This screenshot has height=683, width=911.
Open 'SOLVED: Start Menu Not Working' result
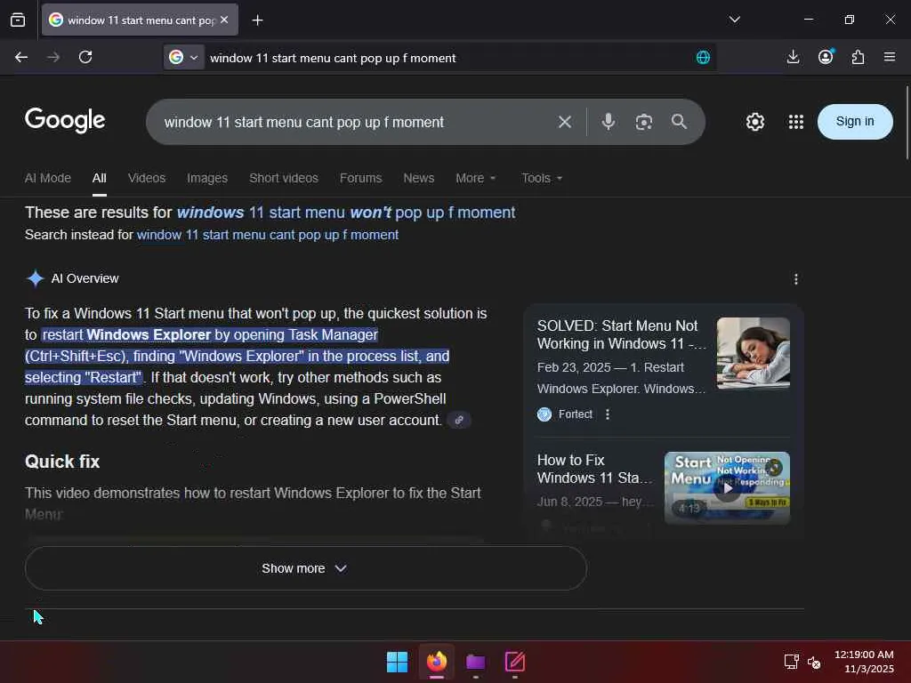coord(621,334)
